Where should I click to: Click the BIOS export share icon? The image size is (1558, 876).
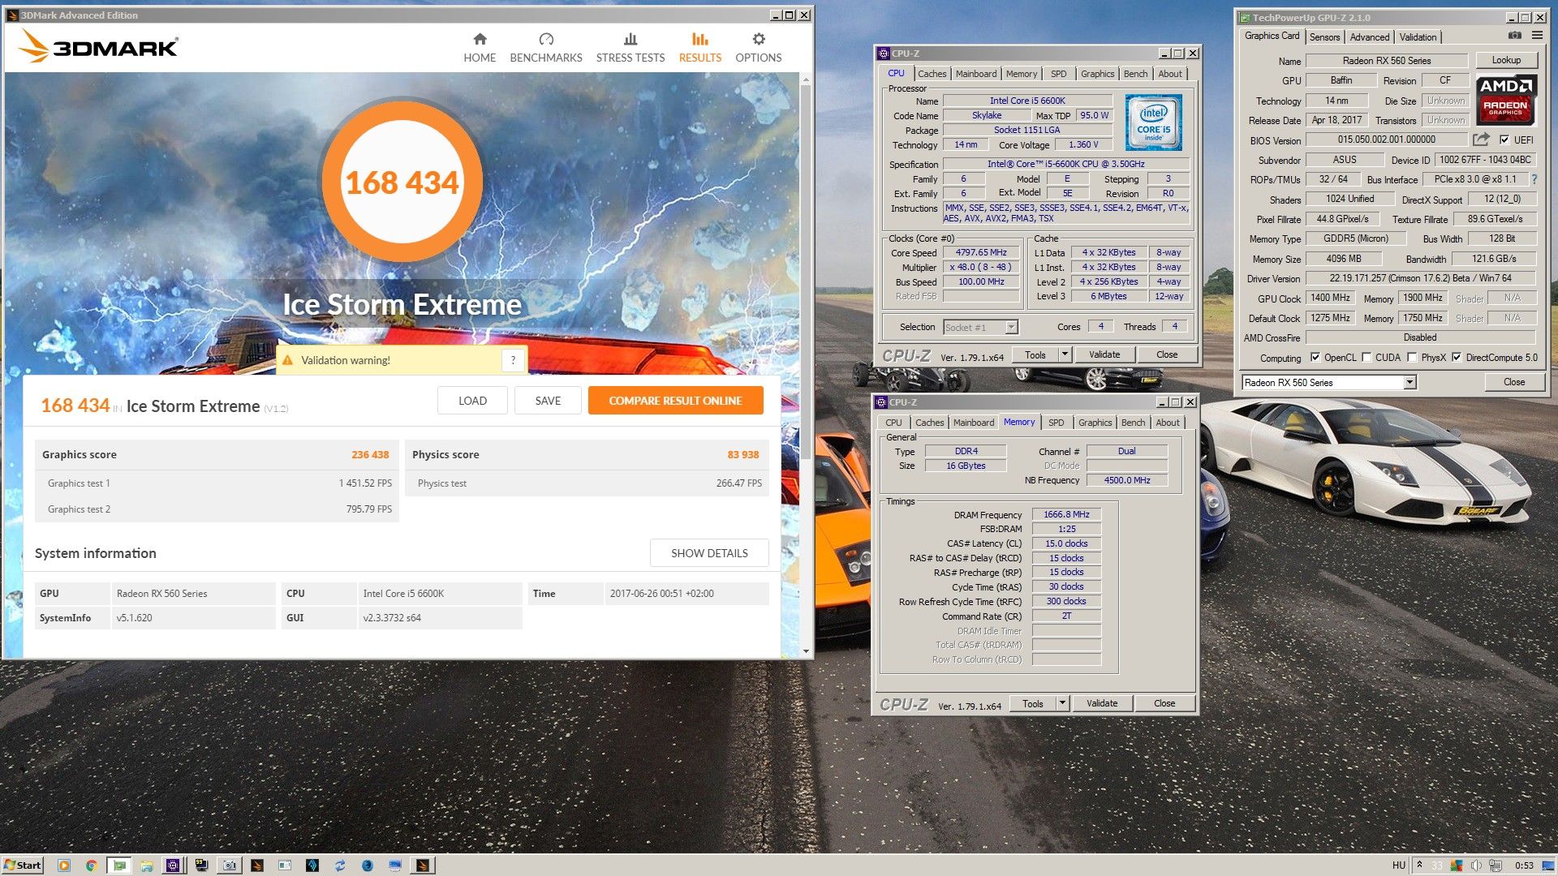1481,140
